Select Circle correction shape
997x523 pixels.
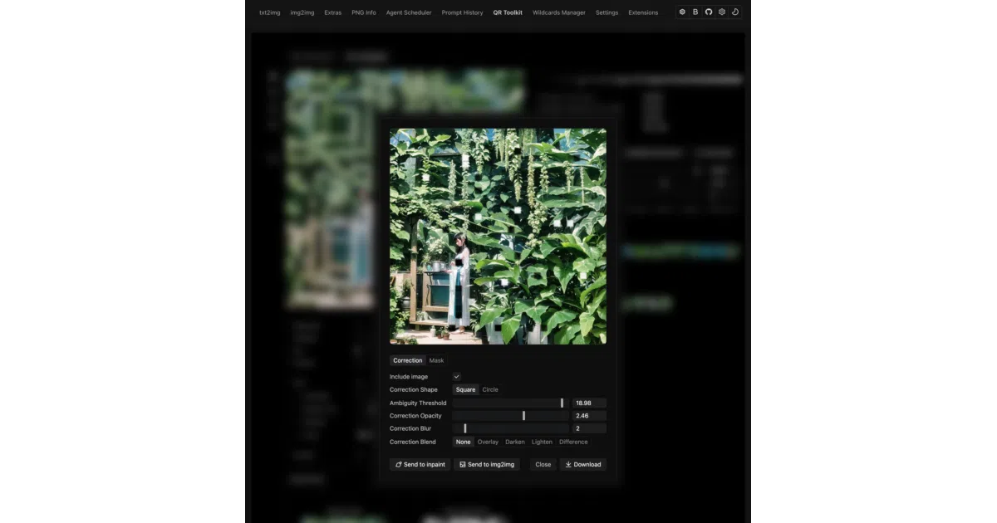click(490, 389)
